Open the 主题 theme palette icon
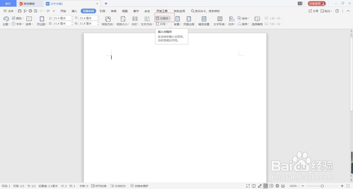The image size is (353, 189). pos(6,19)
